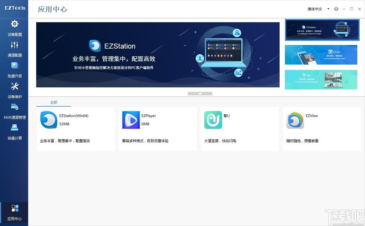The width and height of the screenshot is (365, 226).
Task: Click the EZView app name
Action: click(x=312, y=116)
